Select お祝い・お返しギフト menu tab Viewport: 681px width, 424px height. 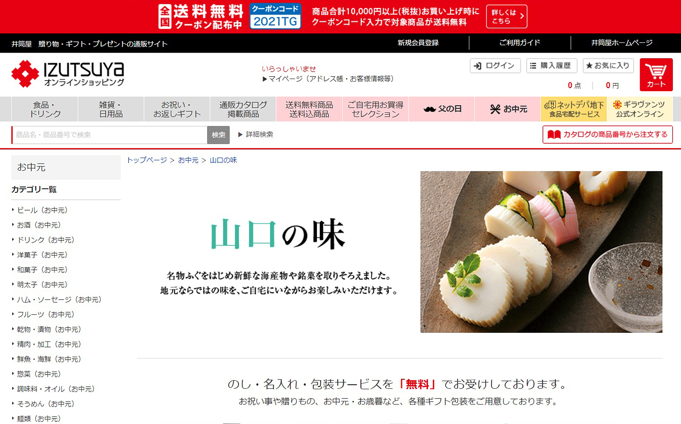(x=177, y=109)
